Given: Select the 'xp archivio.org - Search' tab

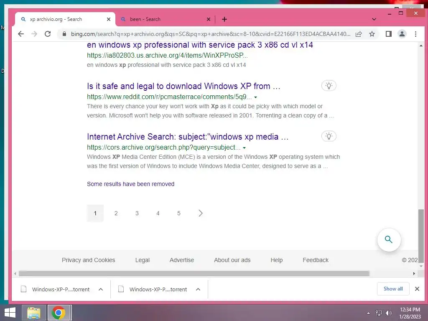Looking at the screenshot, I should click(65, 19).
